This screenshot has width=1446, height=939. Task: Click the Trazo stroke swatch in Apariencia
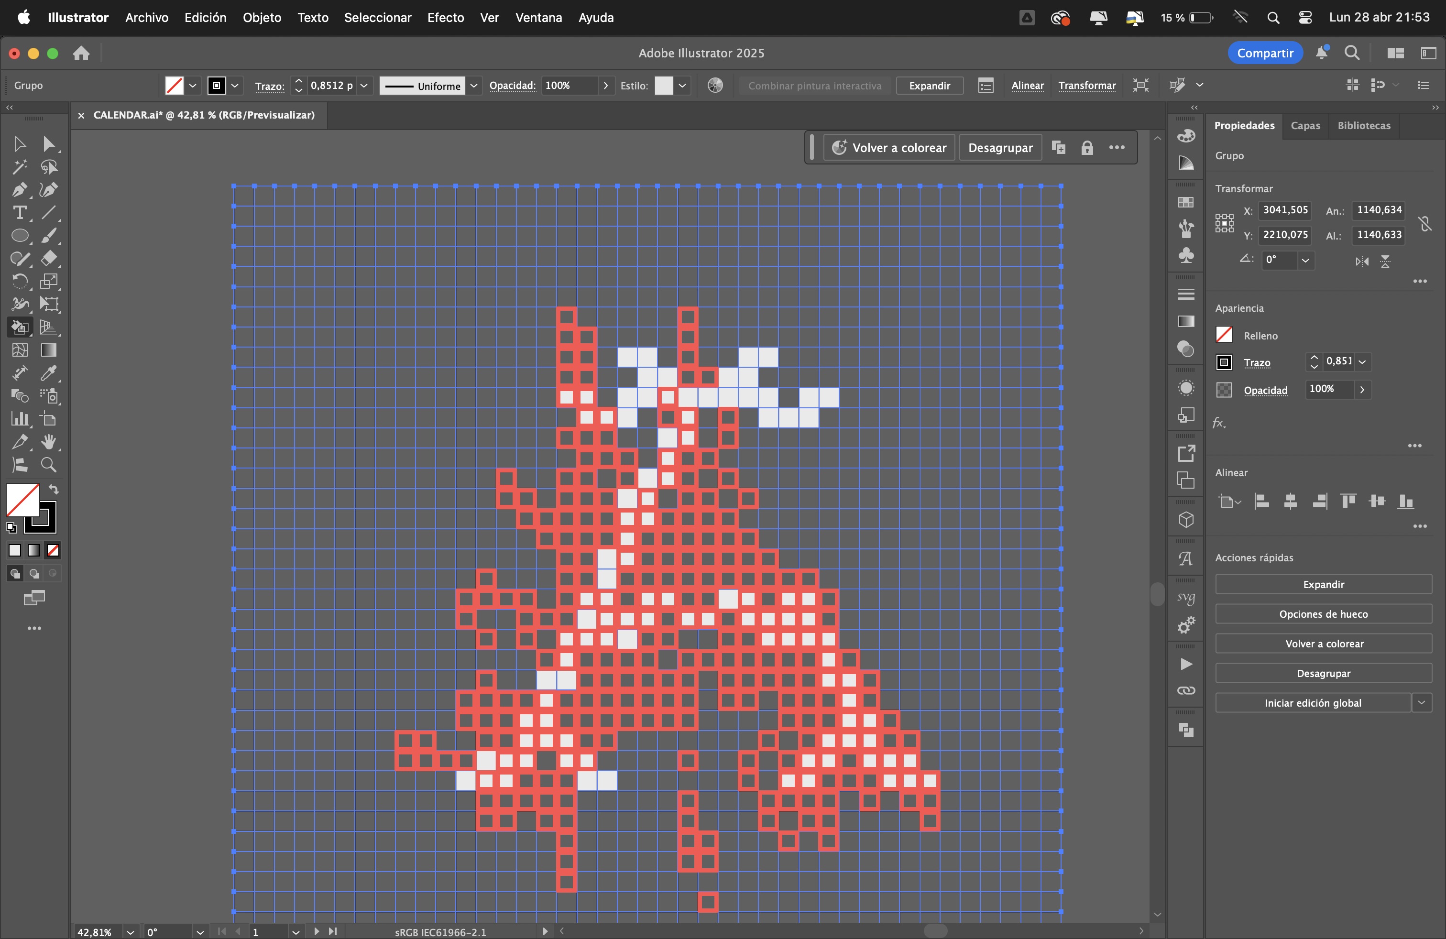tap(1224, 362)
